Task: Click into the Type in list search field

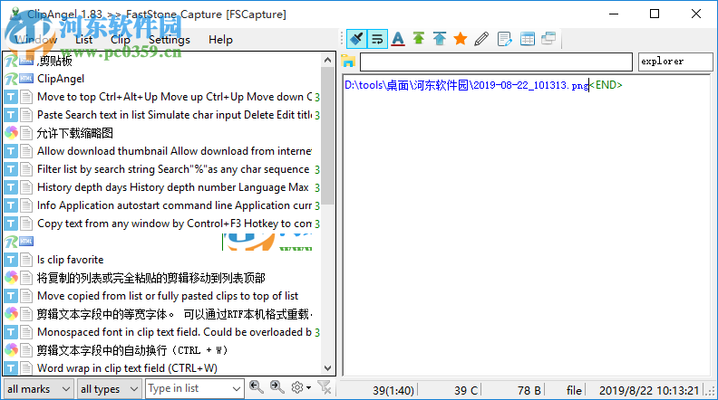Action: 188,388
